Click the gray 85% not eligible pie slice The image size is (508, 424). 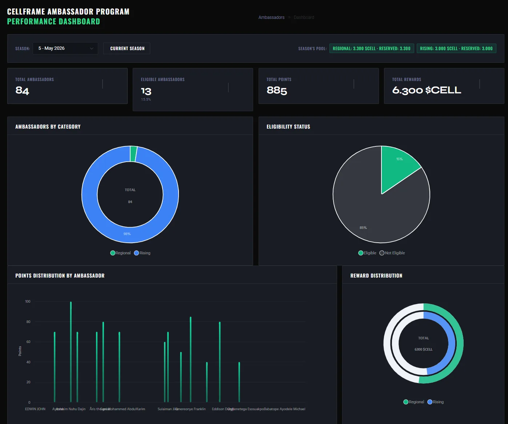coord(367,211)
